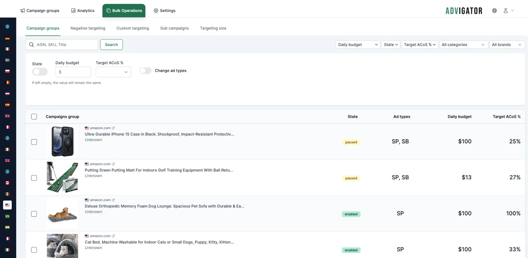Screen dimensions: 528x258
Task: Click the Search button
Action: click(x=111, y=45)
